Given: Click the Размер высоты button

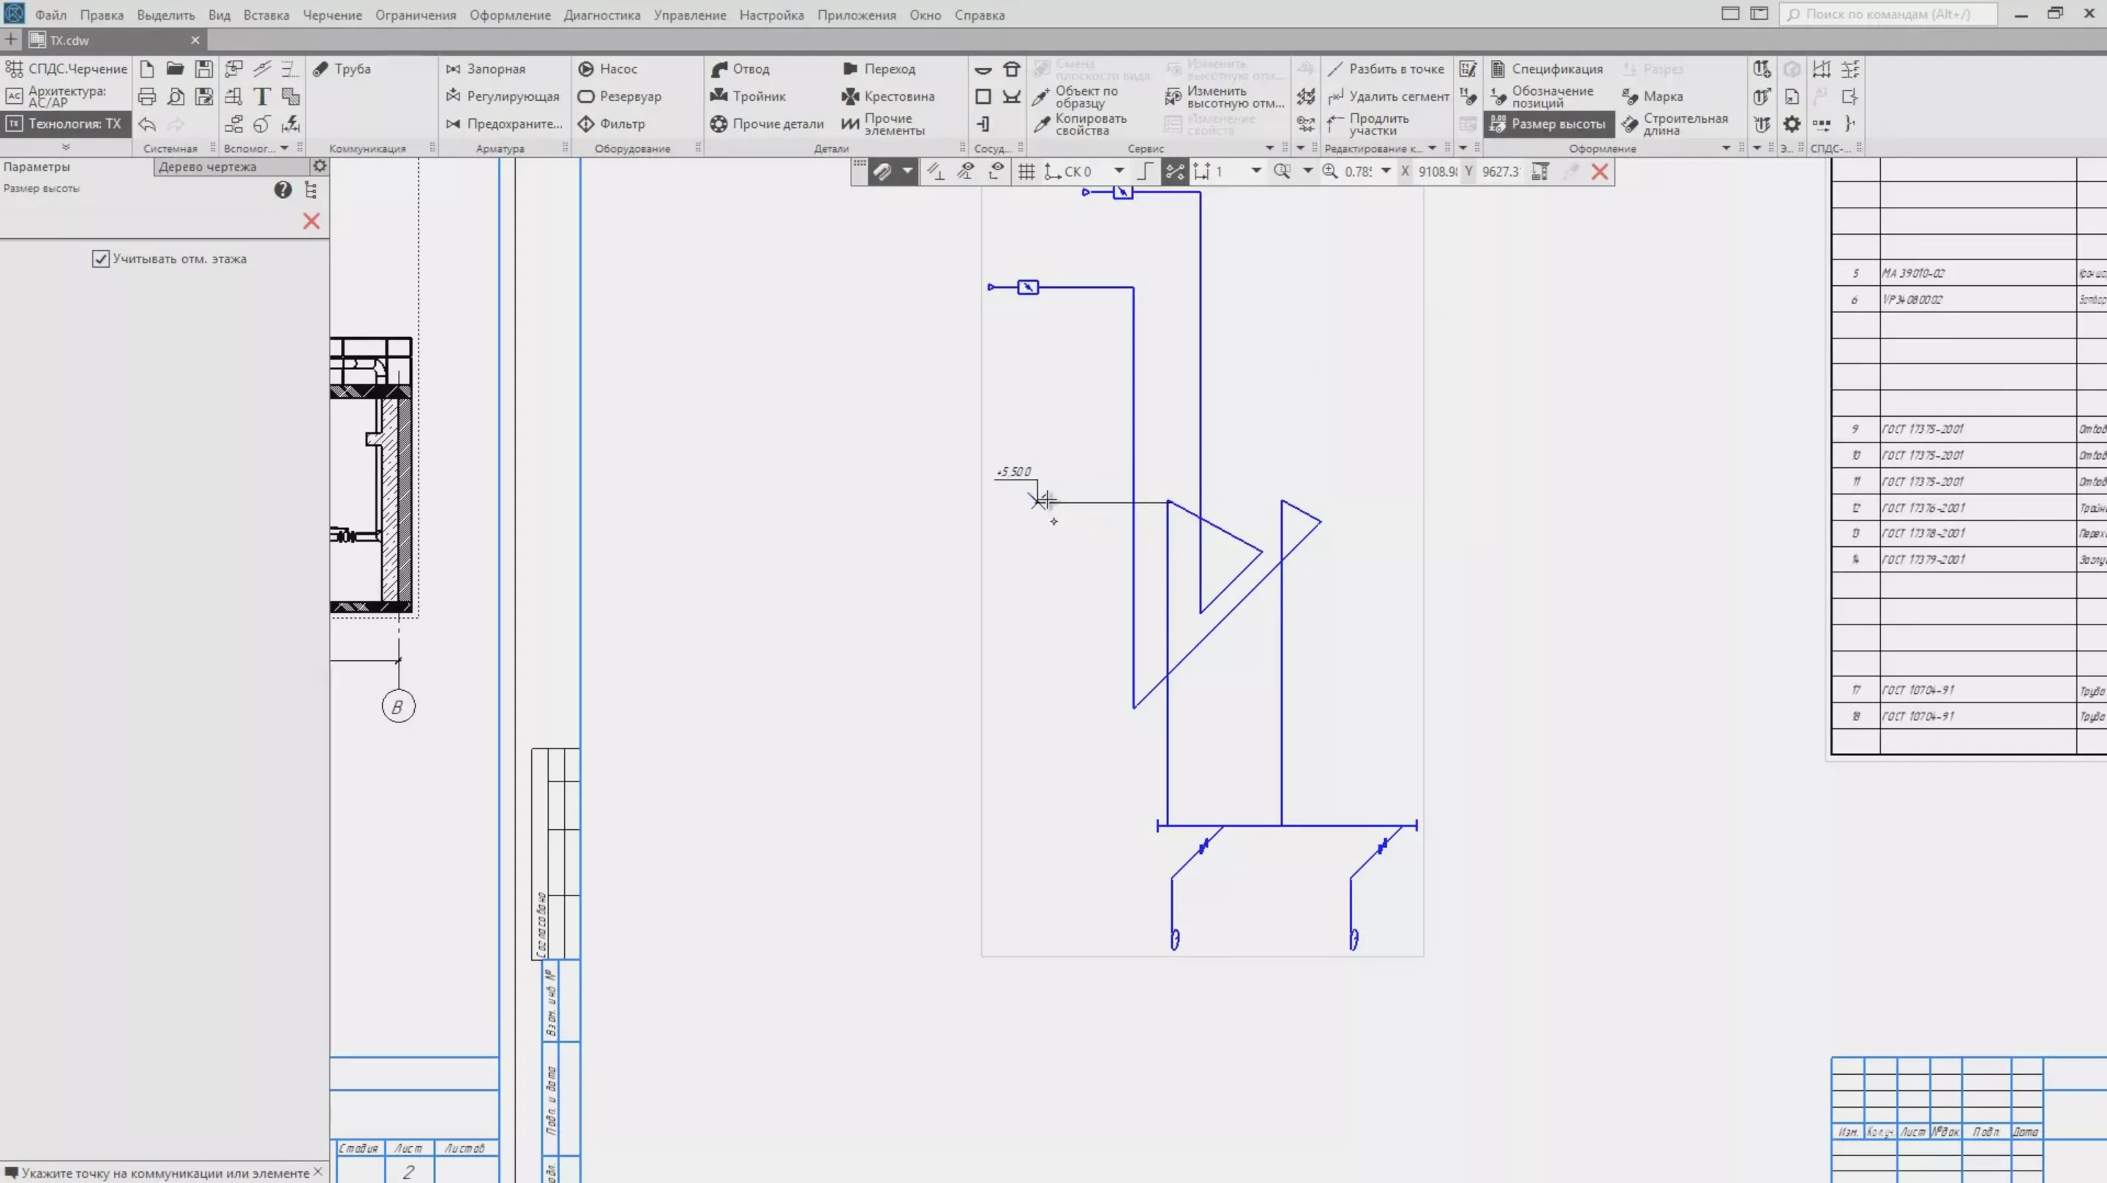Looking at the screenshot, I should click(1547, 124).
